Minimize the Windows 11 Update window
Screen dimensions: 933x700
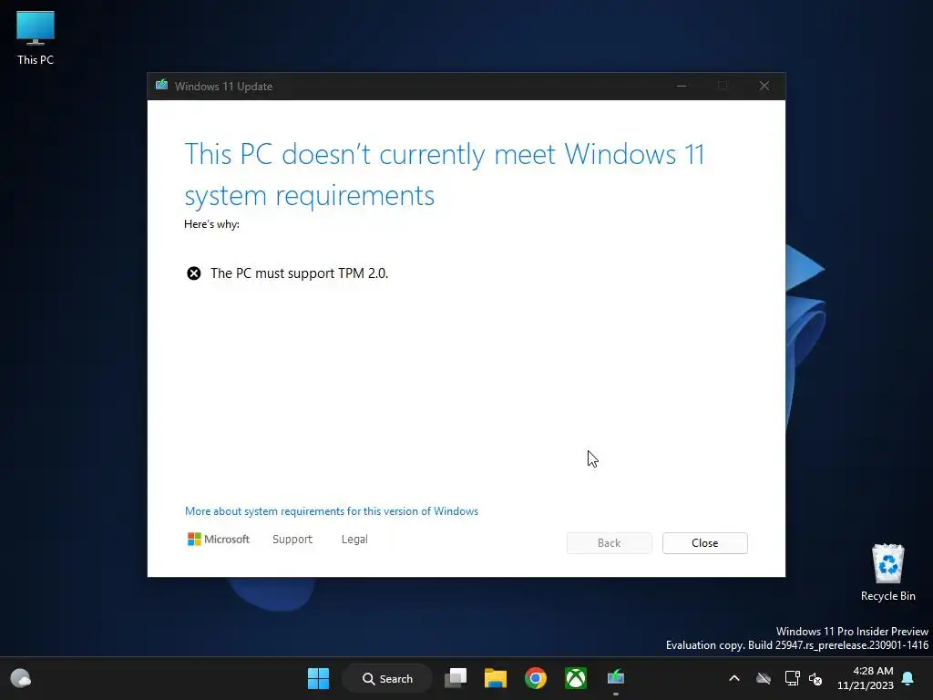click(682, 86)
